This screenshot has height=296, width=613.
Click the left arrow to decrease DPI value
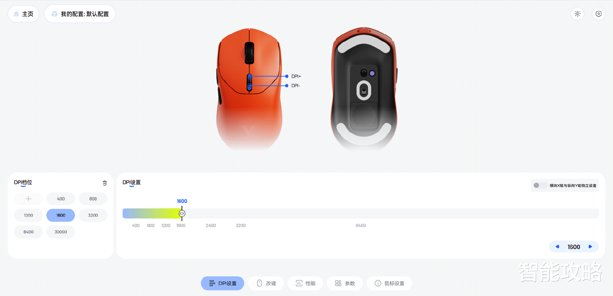[x=557, y=247]
